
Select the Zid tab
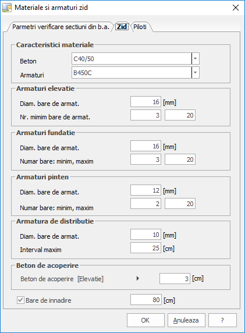pyautogui.click(x=122, y=27)
